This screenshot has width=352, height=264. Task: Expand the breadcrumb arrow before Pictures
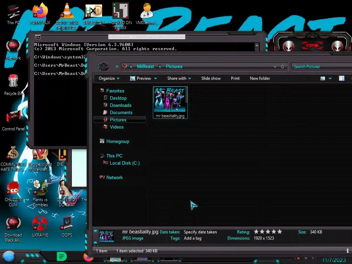click(160, 66)
